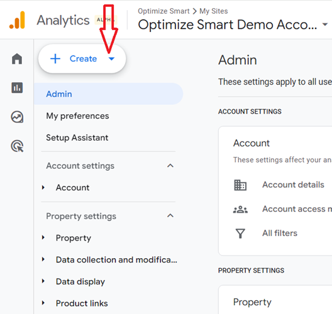Expand the Data display arrow
This screenshot has width=332, height=314.
tap(43, 281)
